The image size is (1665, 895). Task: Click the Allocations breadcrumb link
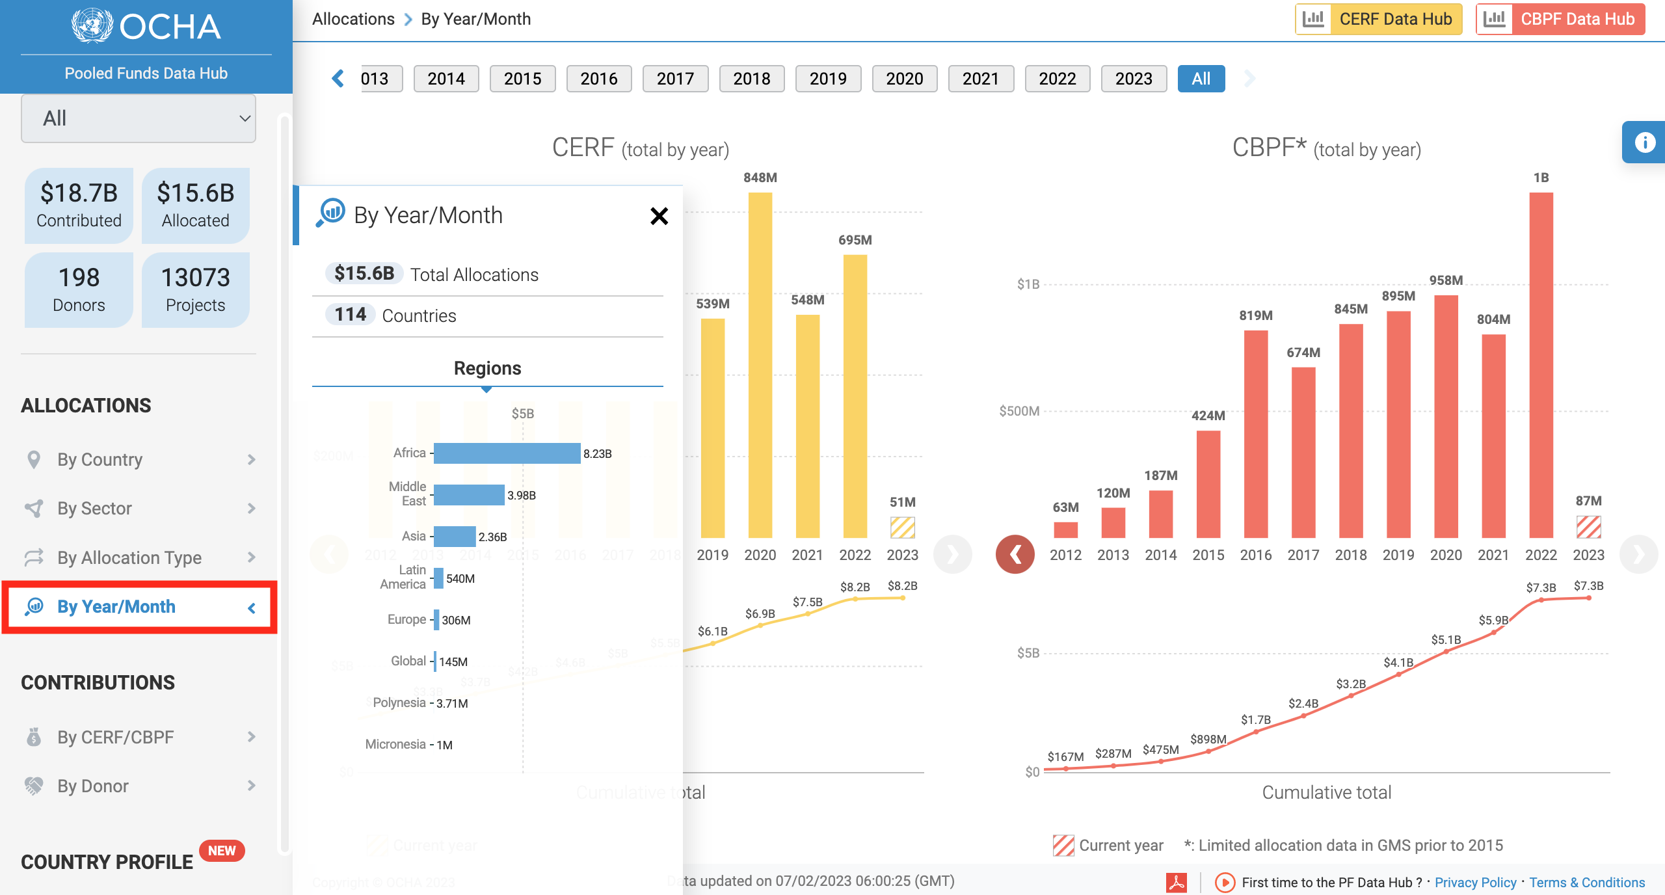pos(353,19)
